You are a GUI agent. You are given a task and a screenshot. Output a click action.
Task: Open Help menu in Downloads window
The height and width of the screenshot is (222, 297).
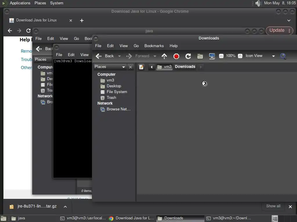coord(173,46)
